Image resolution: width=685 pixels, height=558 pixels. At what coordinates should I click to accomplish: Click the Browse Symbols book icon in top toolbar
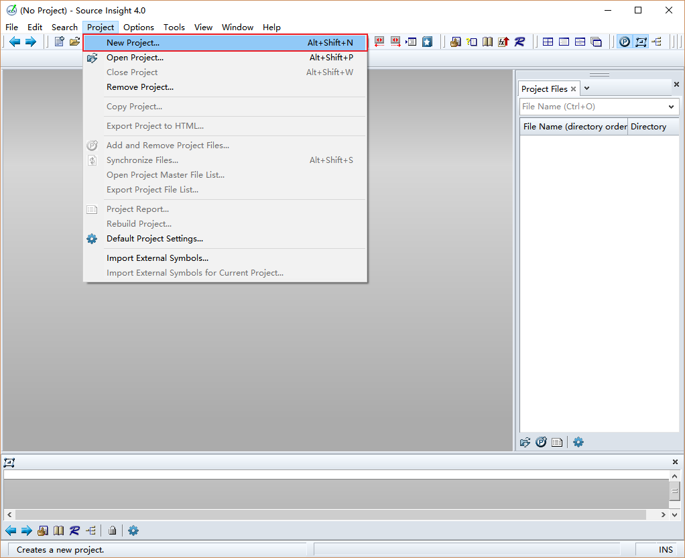(x=487, y=42)
